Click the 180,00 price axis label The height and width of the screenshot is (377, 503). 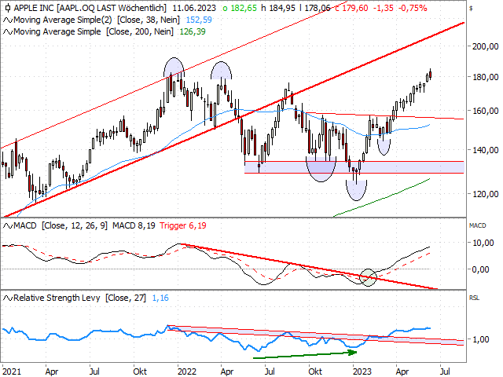486,77
